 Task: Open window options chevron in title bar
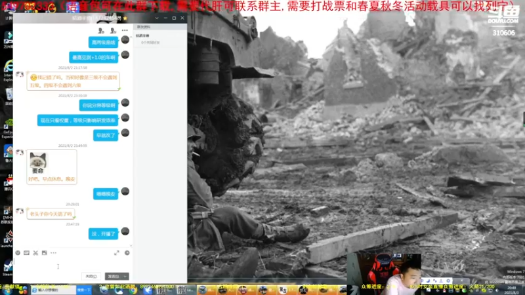point(157,18)
